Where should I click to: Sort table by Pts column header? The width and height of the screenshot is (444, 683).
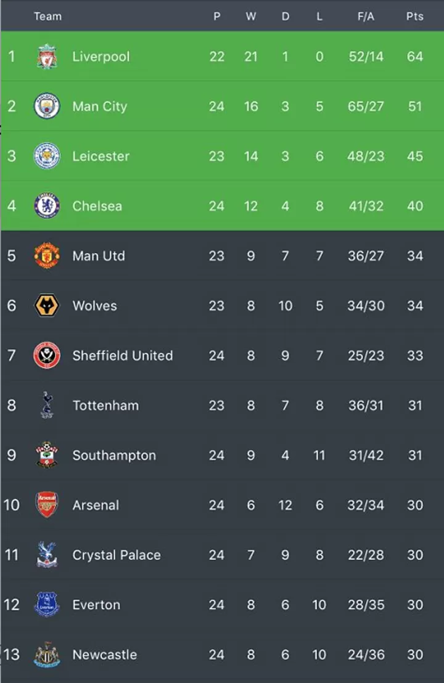(x=415, y=17)
